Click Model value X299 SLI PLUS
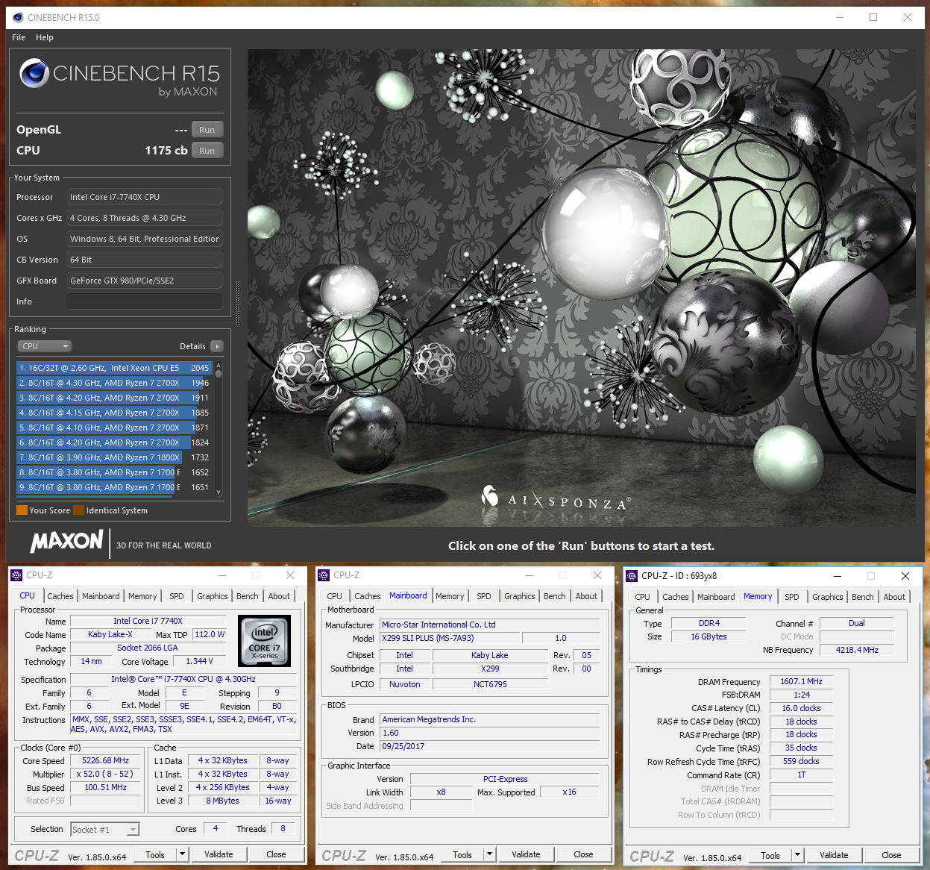This screenshot has width=930, height=870. coord(450,638)
